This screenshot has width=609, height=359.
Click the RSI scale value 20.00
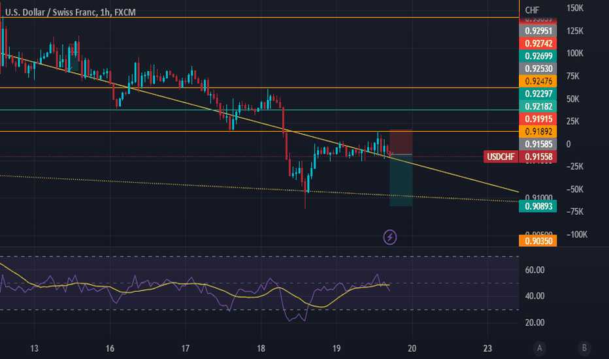click(x=535, y=322)
